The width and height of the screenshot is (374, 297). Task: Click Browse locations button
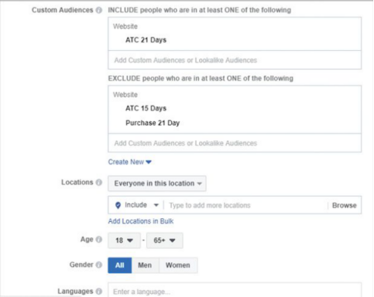click(344, 206)
